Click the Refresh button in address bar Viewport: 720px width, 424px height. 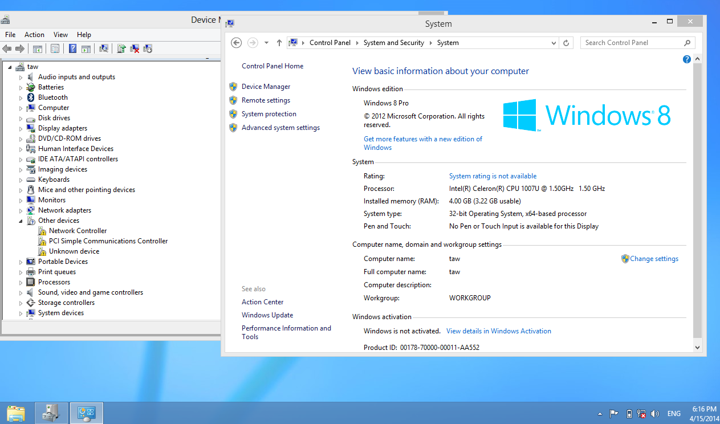pos(566,43)
